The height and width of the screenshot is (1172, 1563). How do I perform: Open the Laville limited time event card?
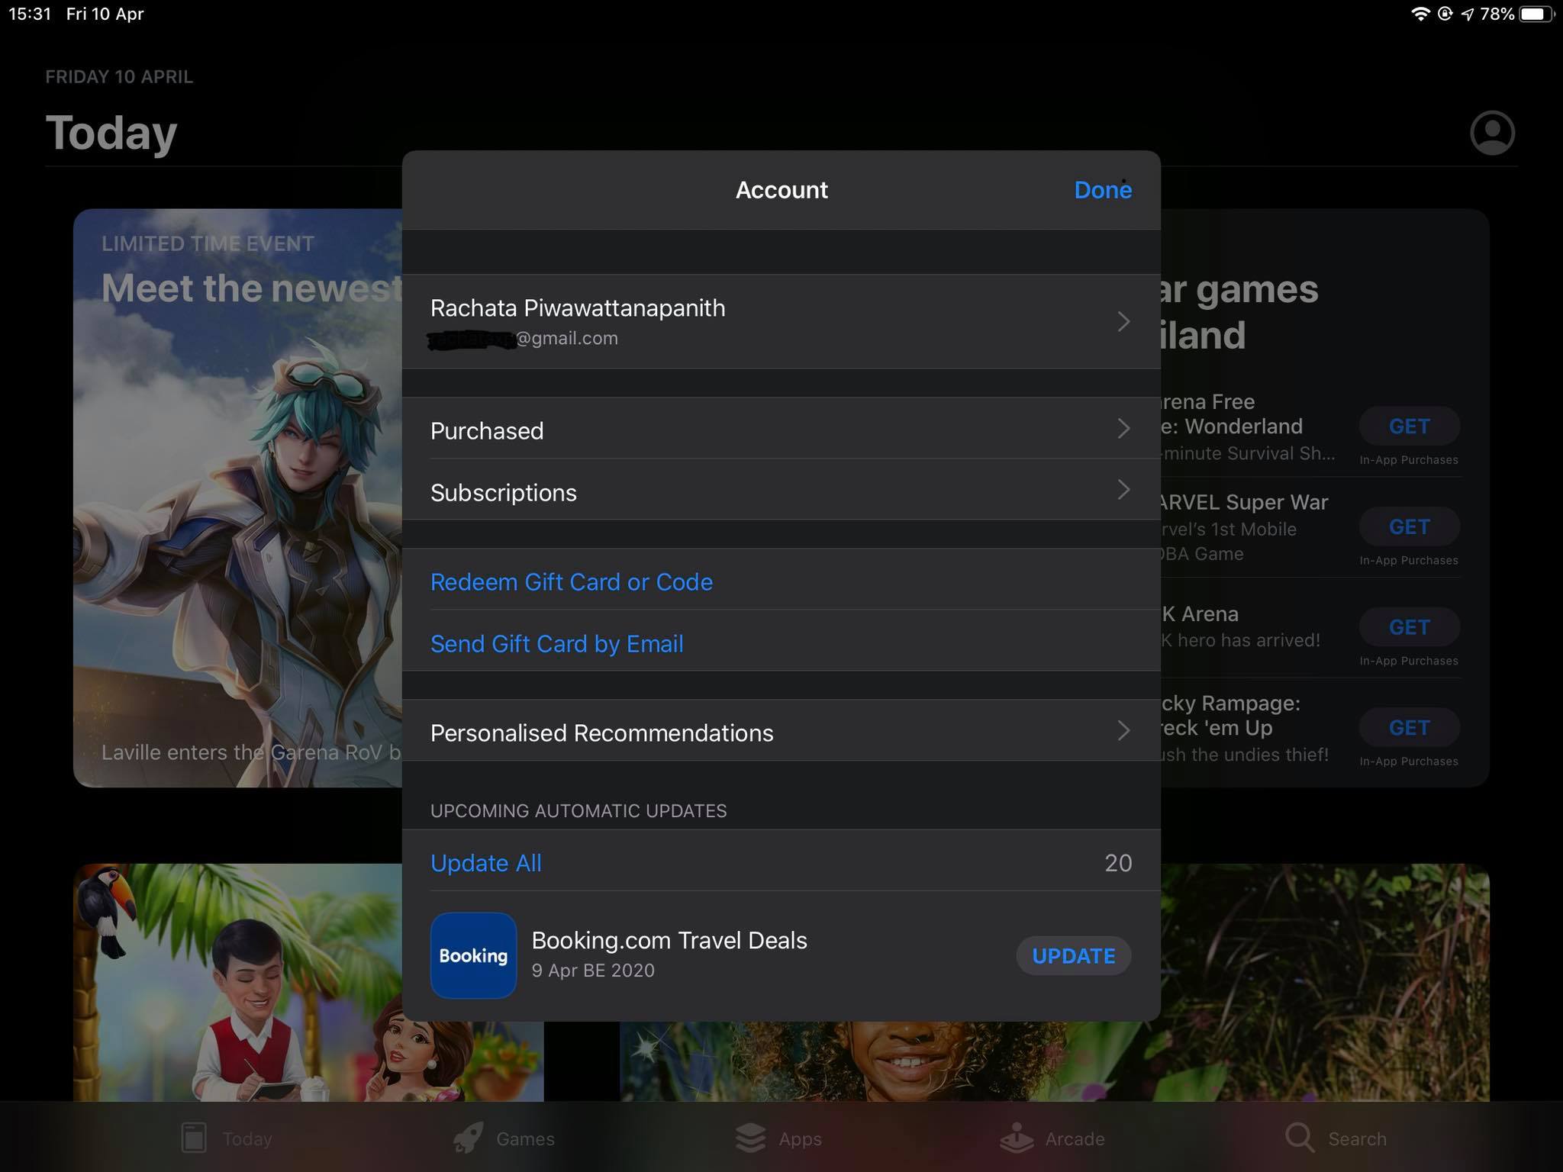tap(237, 497)
